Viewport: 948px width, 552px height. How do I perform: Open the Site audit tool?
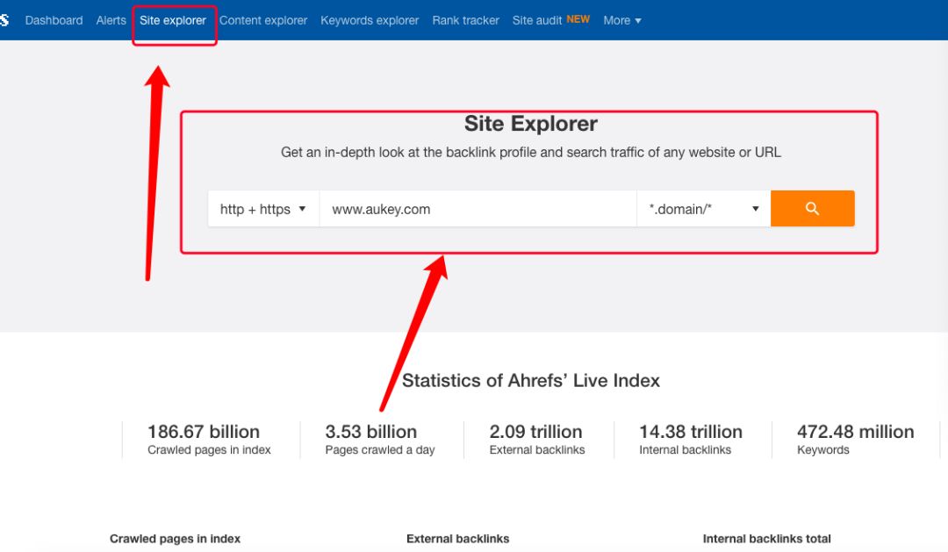537,20
